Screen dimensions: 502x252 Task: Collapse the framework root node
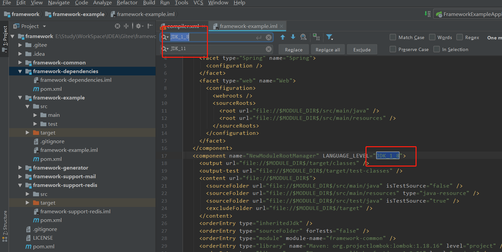coord(13,36)
